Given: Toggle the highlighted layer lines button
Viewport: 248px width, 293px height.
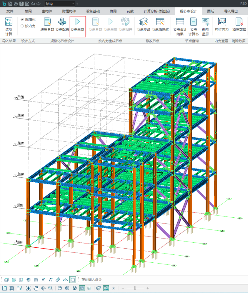Looking at the screenshot, I should point(106,288).
